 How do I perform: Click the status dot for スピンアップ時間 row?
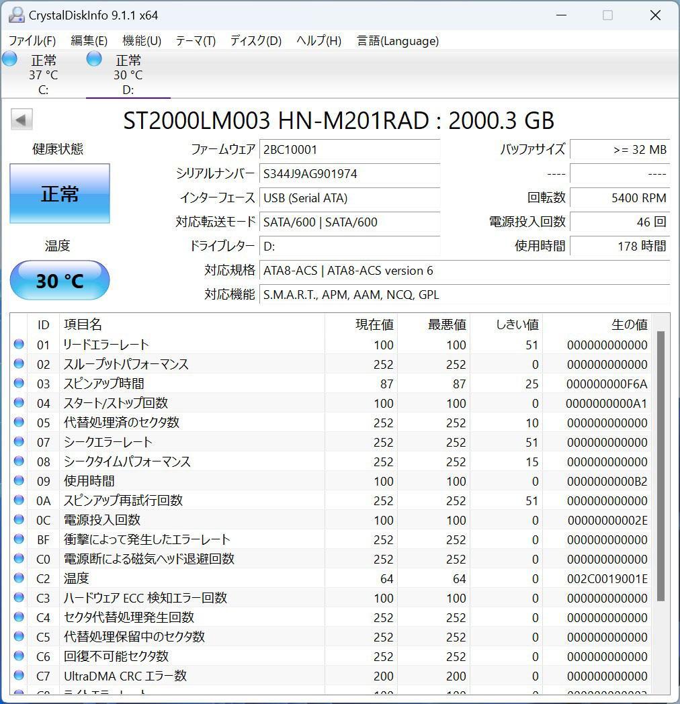(19, 383)
